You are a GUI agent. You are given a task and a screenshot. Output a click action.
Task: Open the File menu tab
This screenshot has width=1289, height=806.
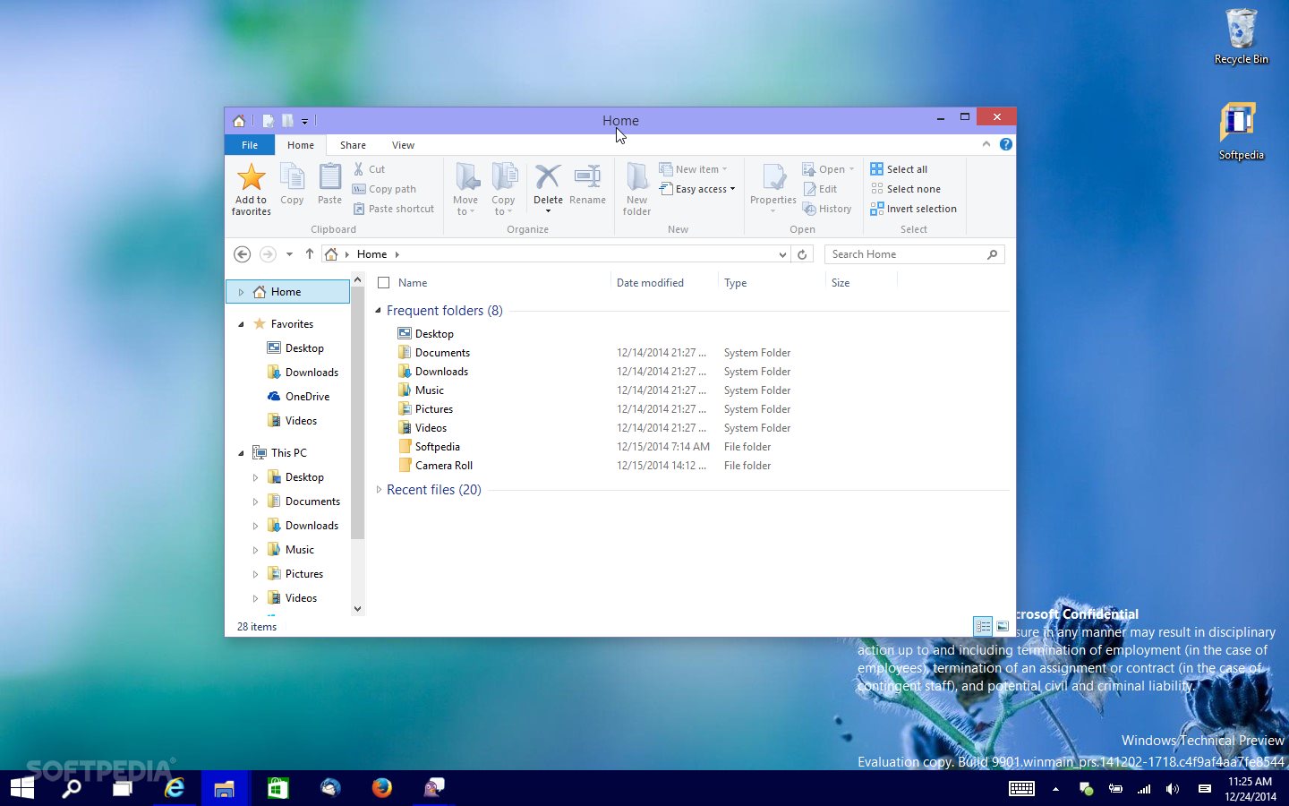250,145
